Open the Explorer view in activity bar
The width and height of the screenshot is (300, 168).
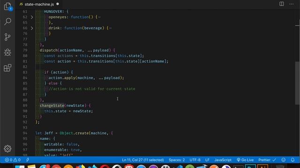tap(7, 7)
